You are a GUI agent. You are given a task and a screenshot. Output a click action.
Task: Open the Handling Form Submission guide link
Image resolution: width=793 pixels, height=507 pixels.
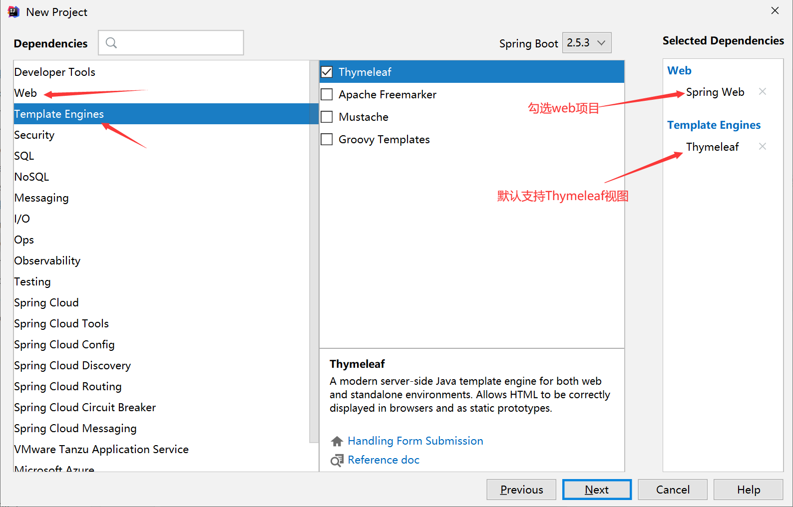pos(415,441)
